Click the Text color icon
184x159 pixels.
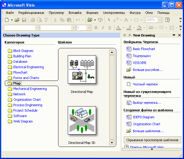tap(119, 28)
